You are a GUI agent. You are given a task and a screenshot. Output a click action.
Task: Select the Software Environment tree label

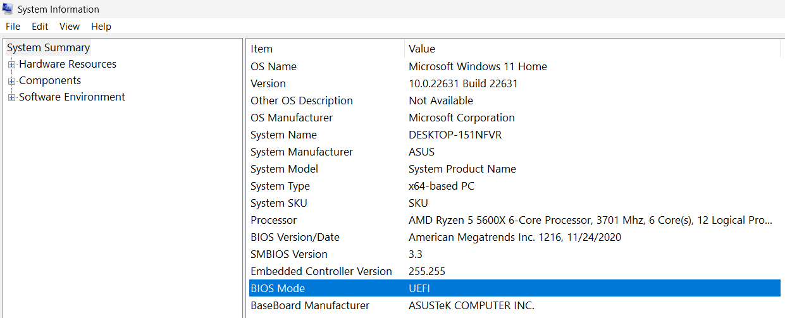pos(72,97)
